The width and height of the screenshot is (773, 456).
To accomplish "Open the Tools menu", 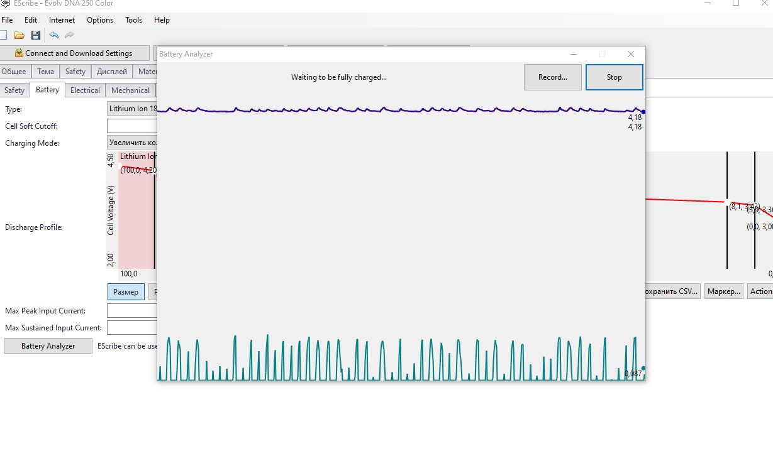I will (x=133, y=20).
